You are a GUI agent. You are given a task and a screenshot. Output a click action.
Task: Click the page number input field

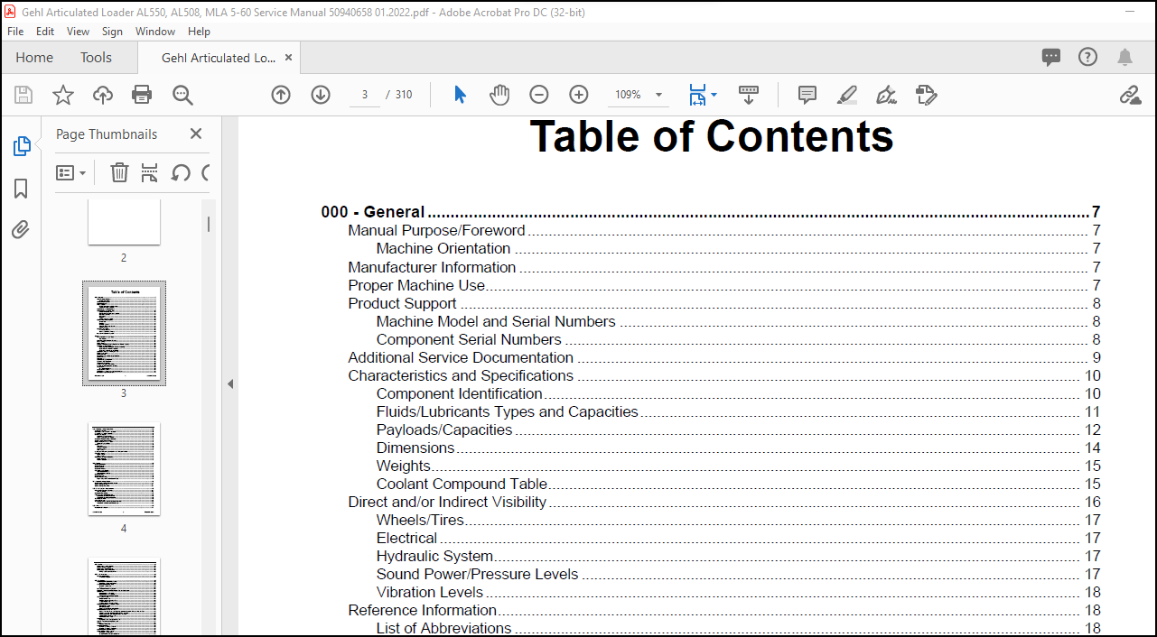365,95
